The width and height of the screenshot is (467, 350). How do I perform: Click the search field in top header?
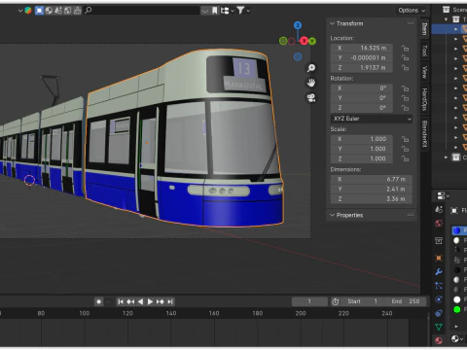[x=142, y=11]
